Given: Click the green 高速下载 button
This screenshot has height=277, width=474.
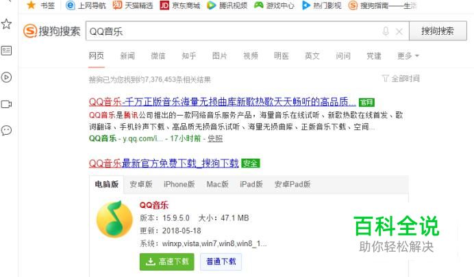Looking at the screenshot, I should point(167,261).
